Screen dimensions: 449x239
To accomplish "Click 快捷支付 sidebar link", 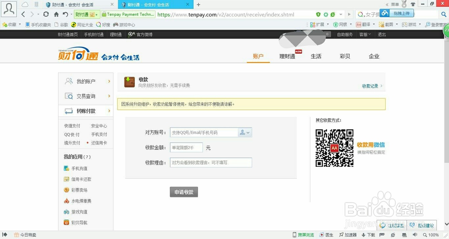I will tap(72, 126).
